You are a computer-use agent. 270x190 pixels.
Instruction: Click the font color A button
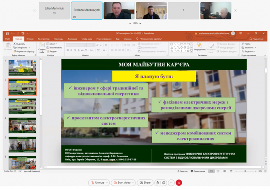[x=104, y=50]
